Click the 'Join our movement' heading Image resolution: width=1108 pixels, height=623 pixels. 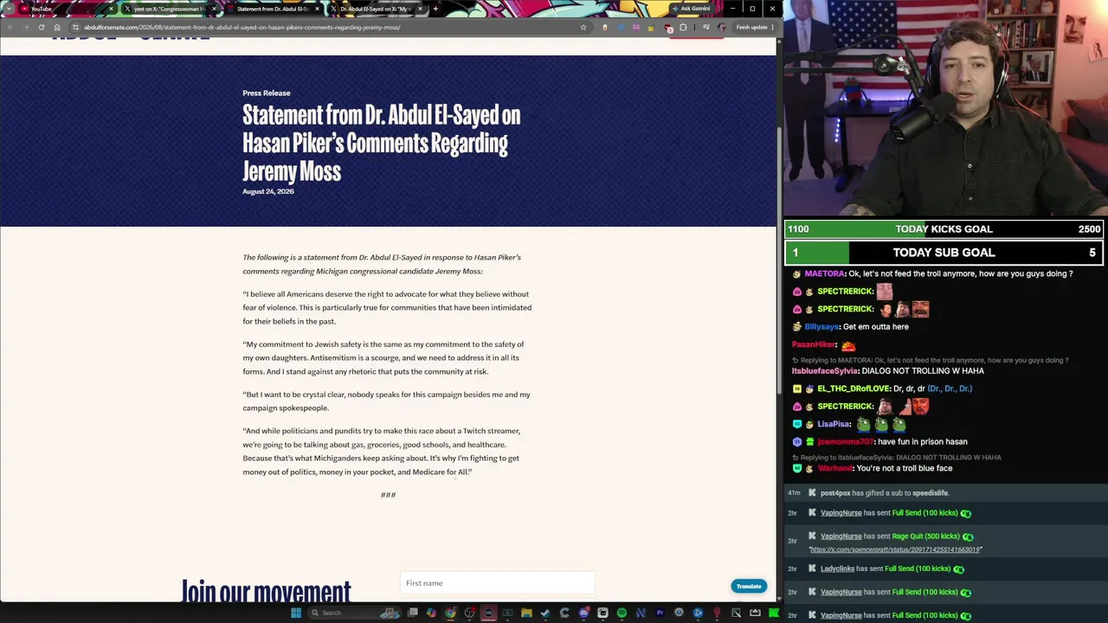click(x=267, y=591)
